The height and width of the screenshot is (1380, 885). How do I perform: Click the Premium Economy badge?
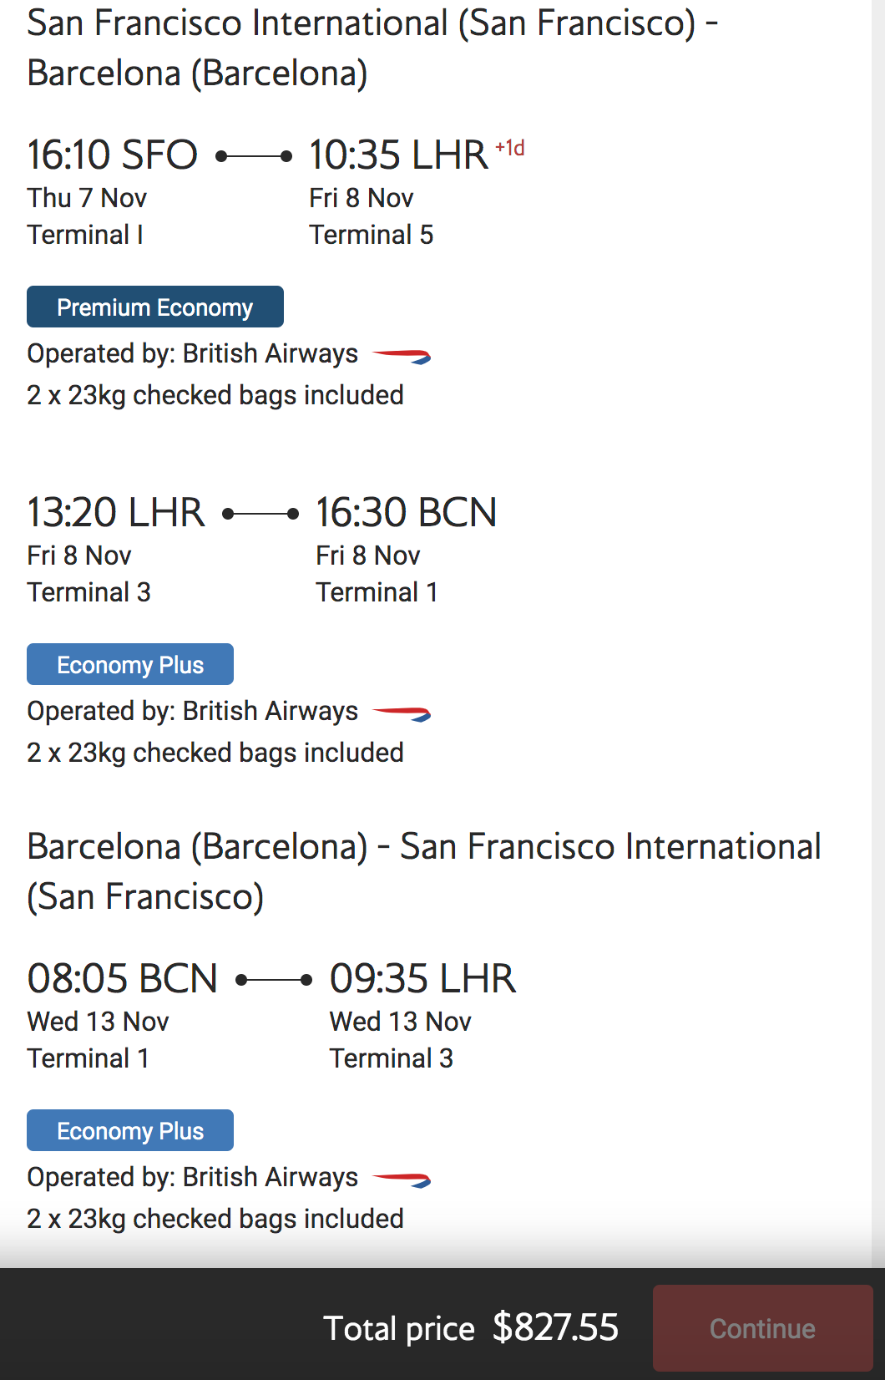click(x=155, y=307)
